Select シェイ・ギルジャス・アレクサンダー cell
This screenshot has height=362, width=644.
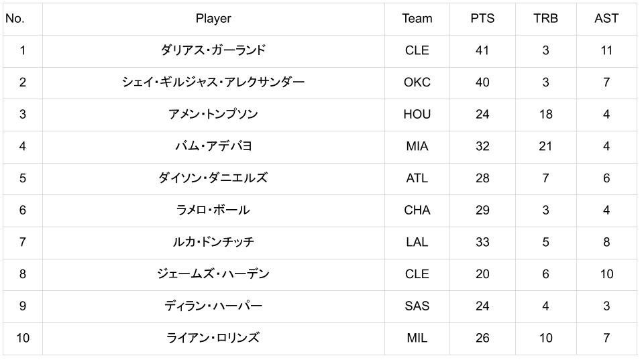213,82
